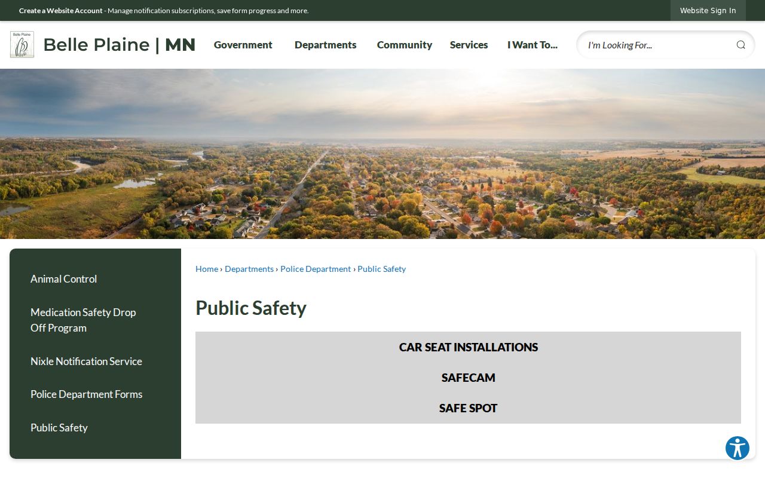The image size is (765, 478).
Task: Open SAFECAM link
Action: click(469, 378)
